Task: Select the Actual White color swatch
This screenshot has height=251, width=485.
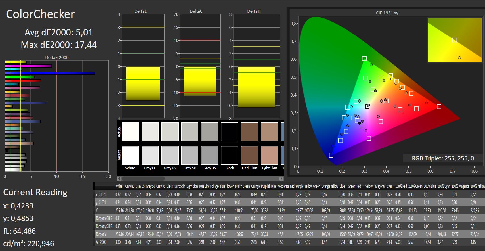Action: (x=130, y=132)
